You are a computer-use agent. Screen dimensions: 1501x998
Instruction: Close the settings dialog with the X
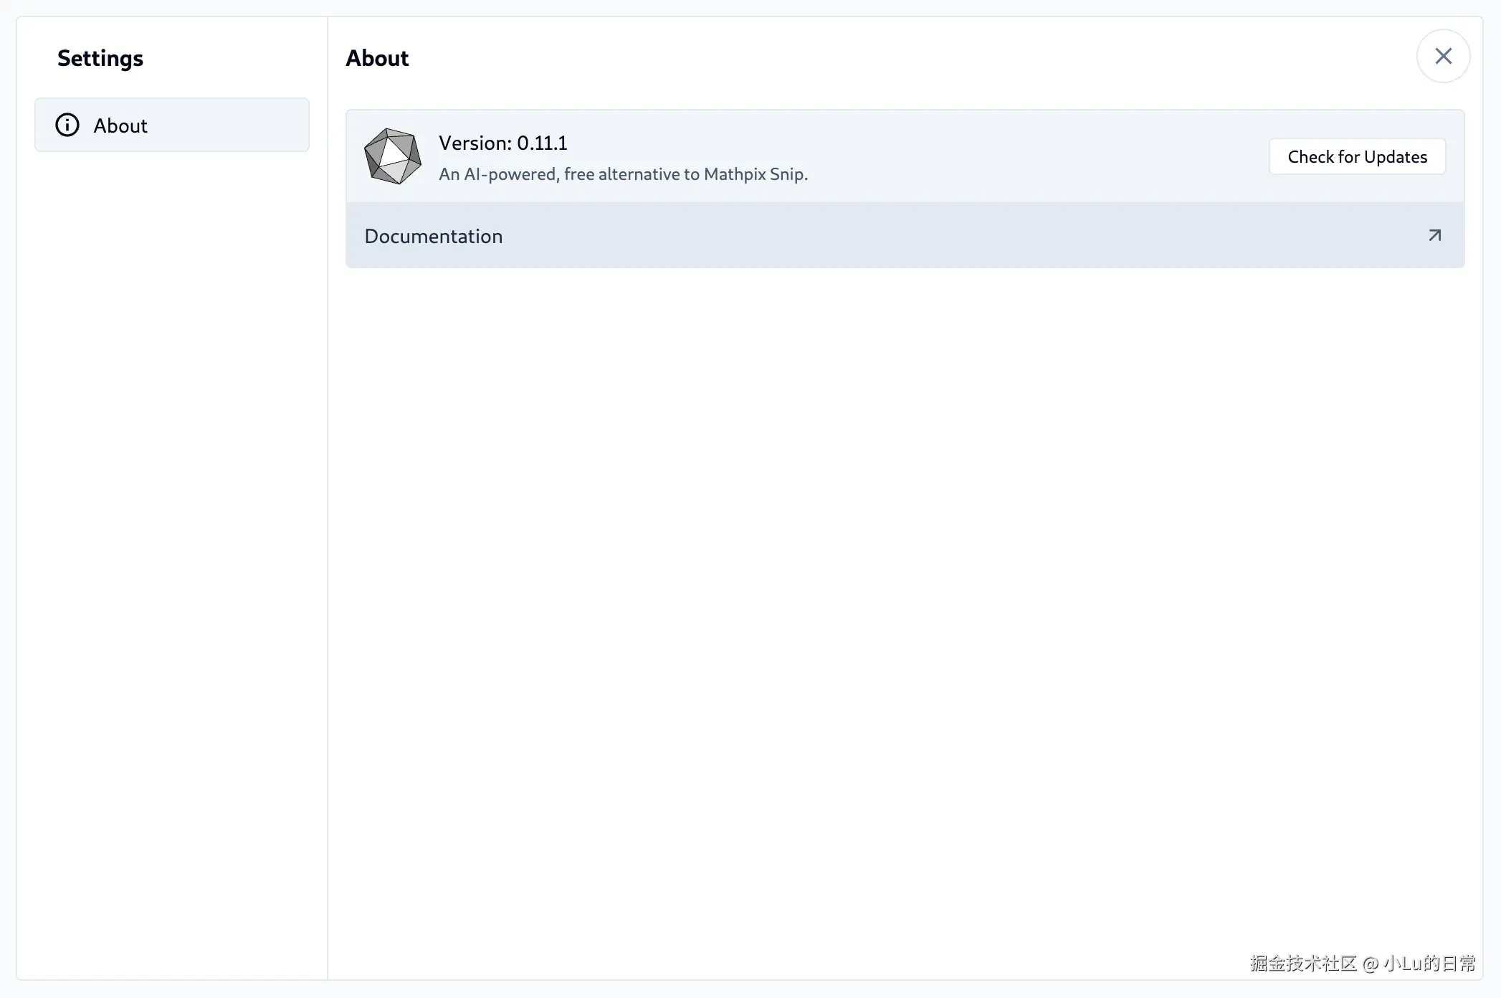(1443, 56)
